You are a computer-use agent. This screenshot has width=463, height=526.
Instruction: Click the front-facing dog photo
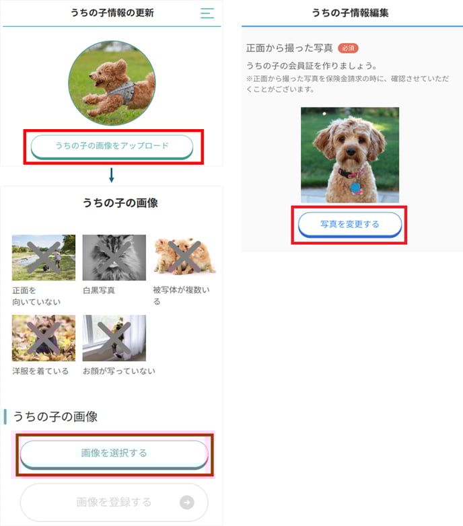point(350,155)
